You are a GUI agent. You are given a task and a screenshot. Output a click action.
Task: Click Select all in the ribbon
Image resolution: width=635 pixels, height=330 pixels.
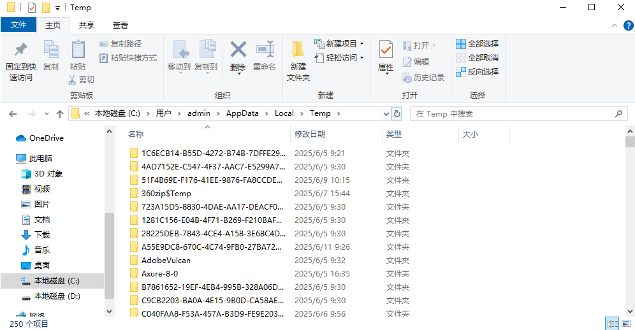[477, 44]
